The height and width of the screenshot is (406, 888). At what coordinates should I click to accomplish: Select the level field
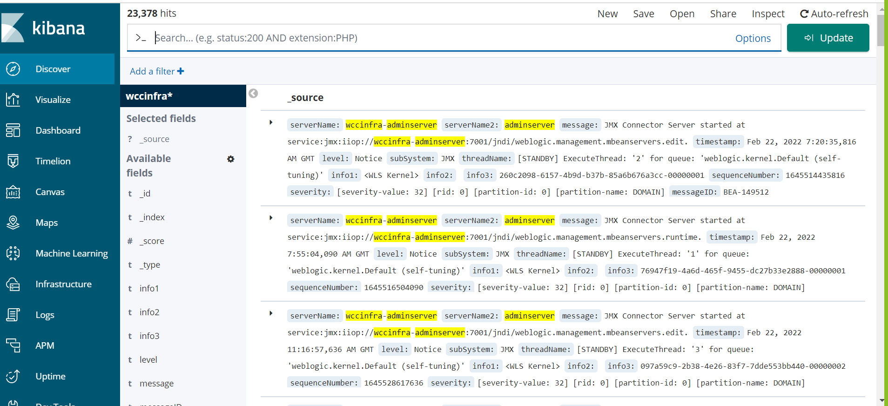(148, 360)
